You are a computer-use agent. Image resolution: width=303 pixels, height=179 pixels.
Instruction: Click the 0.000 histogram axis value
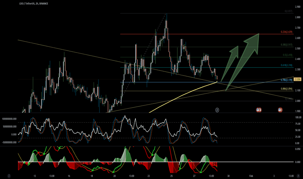[298, 162]
